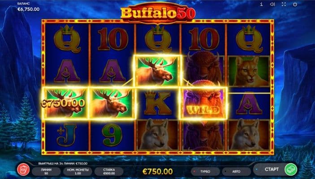
Task: Click the cougar symbol on reel five
Action: click(x=249, y=71)
